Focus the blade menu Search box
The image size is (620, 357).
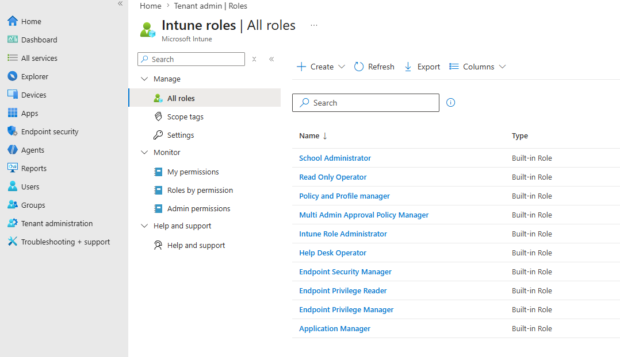pyautogui.click(x=192, y=59)
